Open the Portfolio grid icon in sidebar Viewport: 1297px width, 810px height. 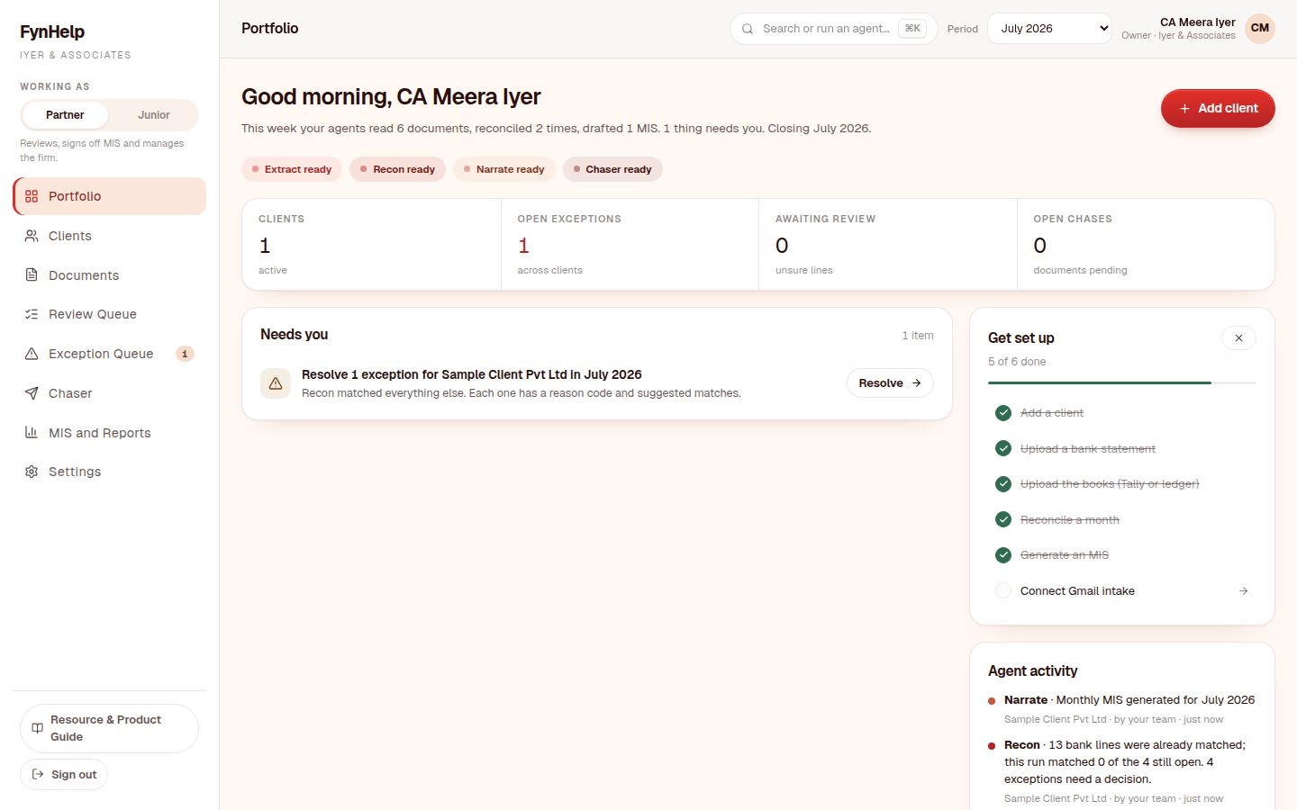[32, 196]
